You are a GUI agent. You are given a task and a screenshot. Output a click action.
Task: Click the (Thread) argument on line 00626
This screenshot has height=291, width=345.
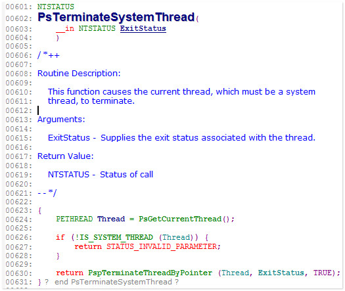[176, 237]
